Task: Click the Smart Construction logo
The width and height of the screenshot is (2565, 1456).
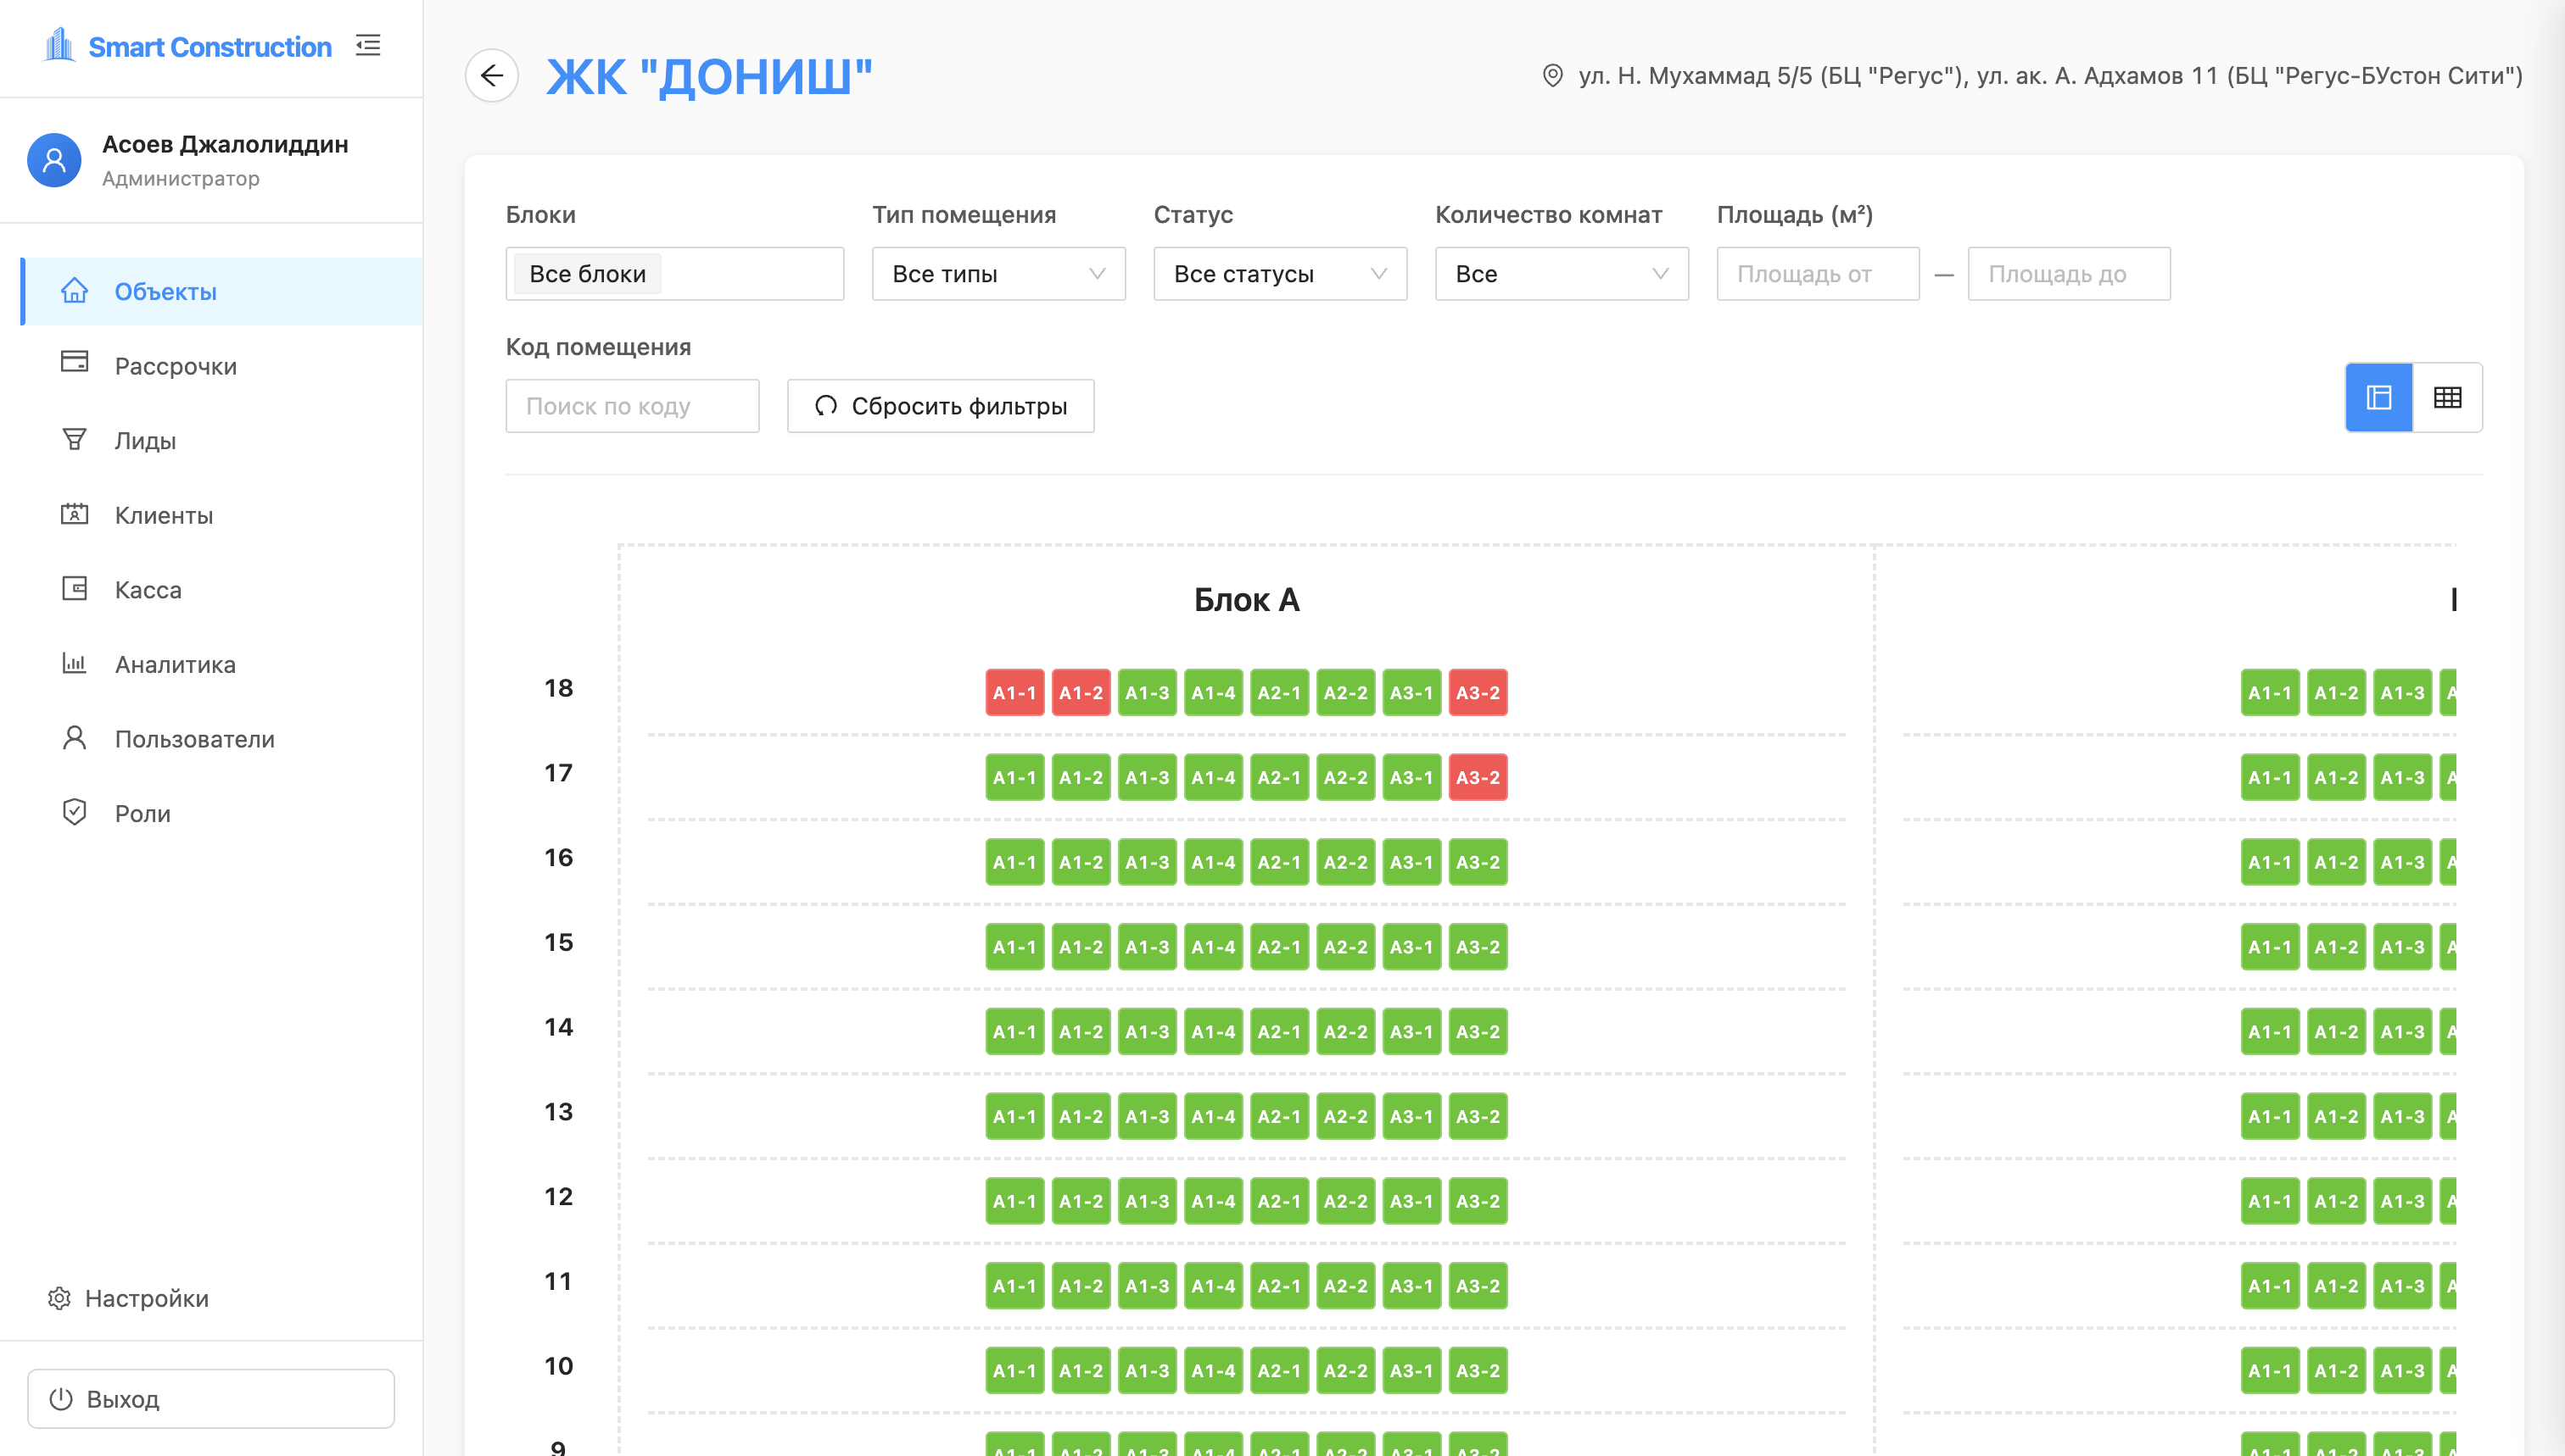Action: coord(187,46)
